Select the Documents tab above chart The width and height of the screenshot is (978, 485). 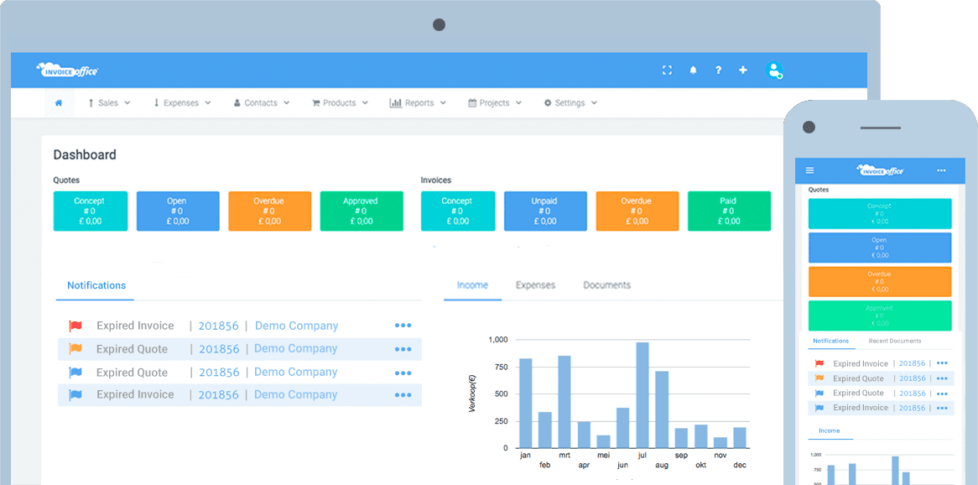tap(607, 285)
